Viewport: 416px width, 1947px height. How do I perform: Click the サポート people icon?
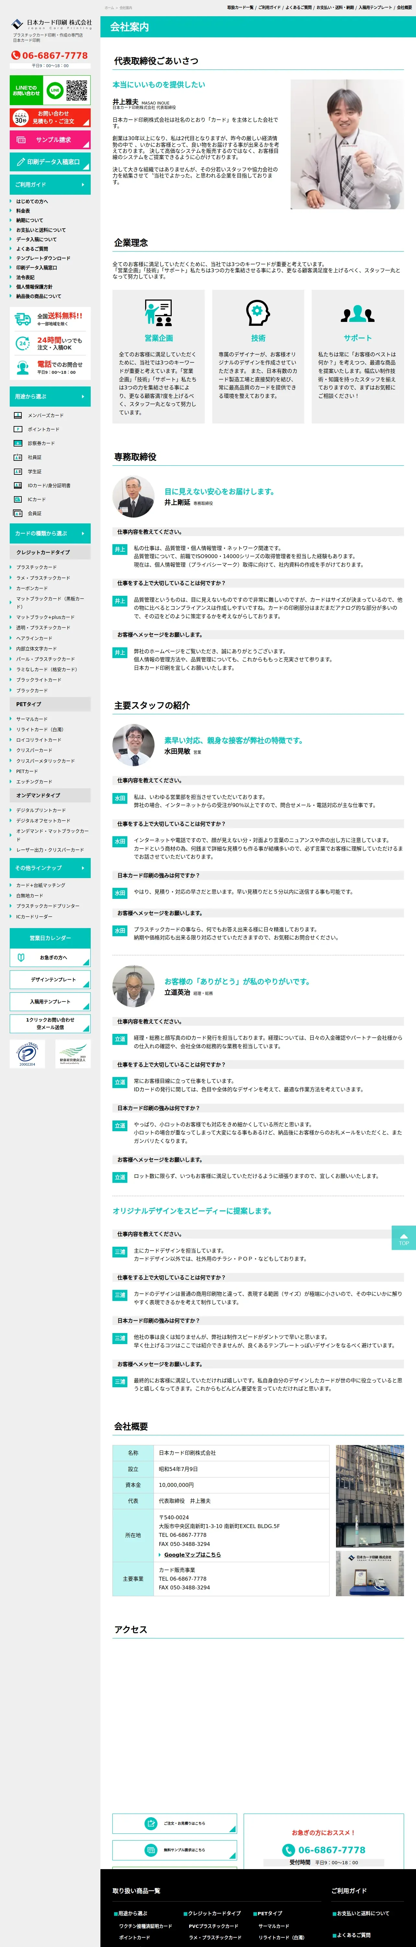(x=358, y=314)
